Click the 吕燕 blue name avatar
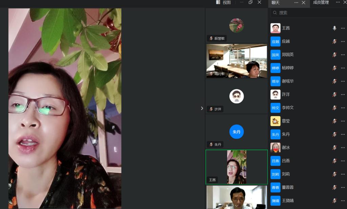The height and width of the screenshot is (209, 347). (x=275, y=161)
